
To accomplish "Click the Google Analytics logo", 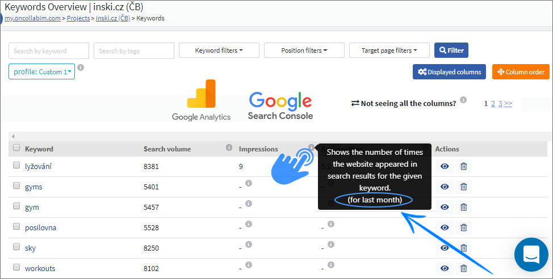I will (201, 100).
